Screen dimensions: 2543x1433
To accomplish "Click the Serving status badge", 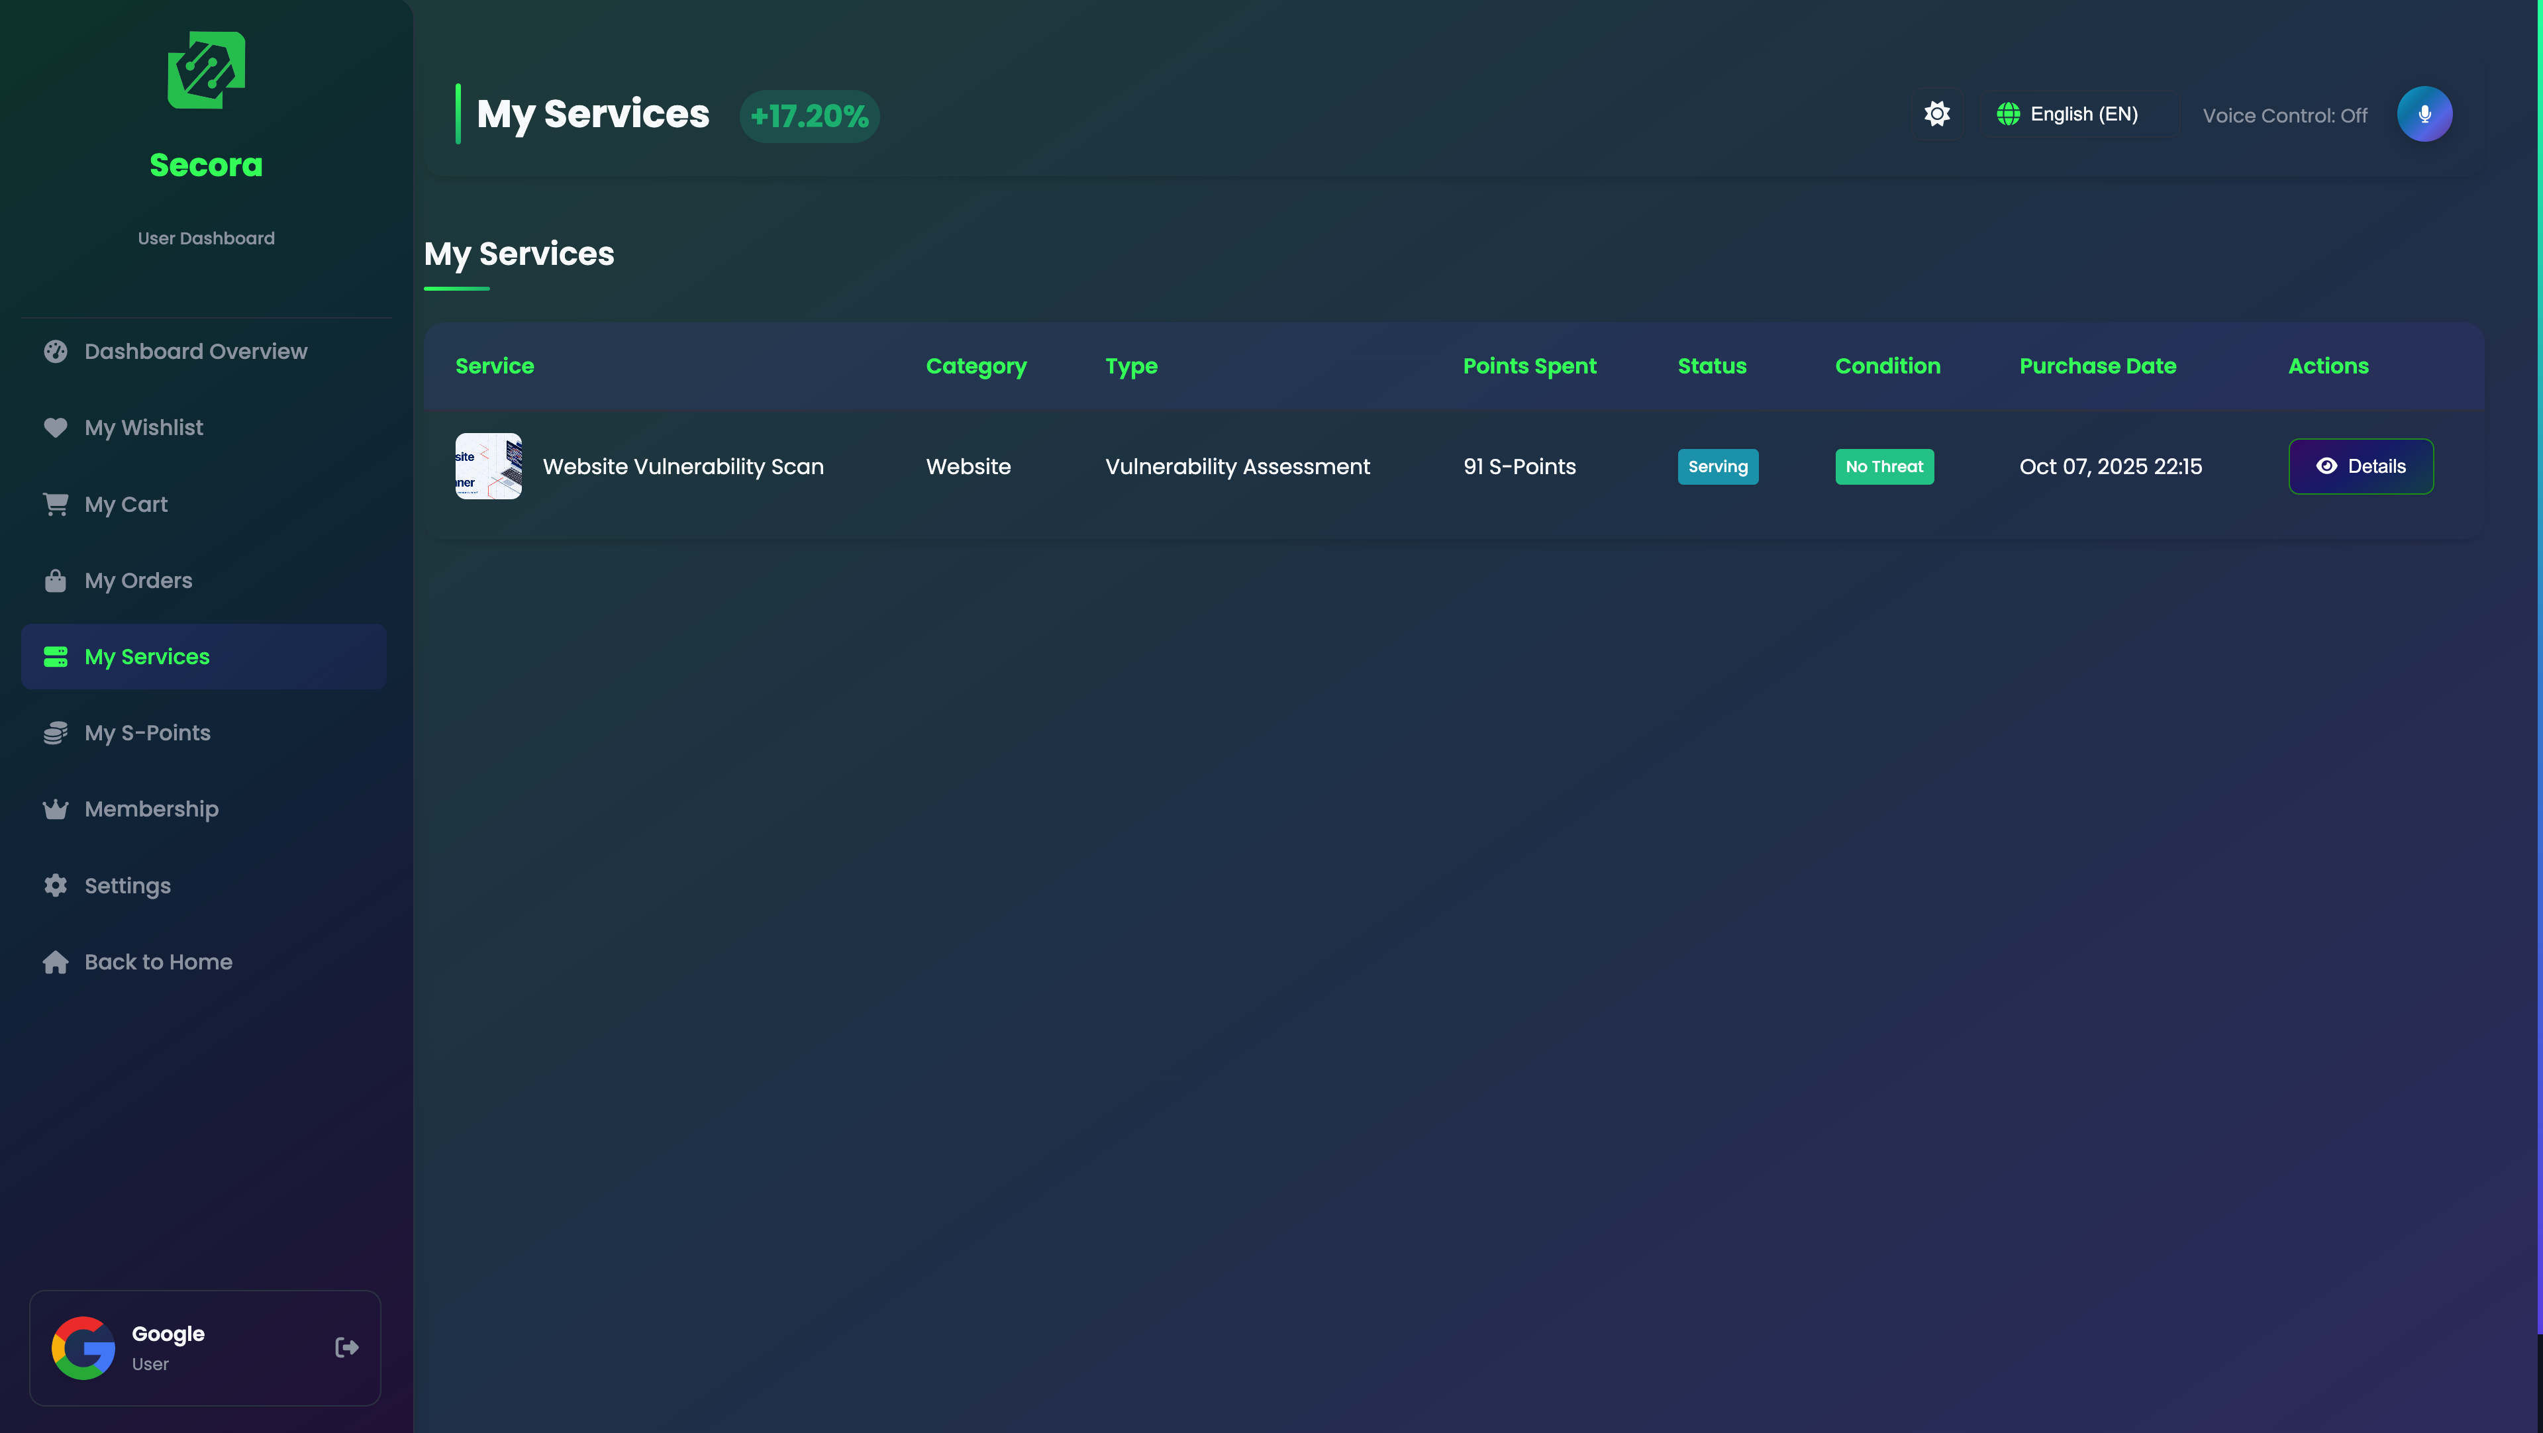I will pos(1717,466).
